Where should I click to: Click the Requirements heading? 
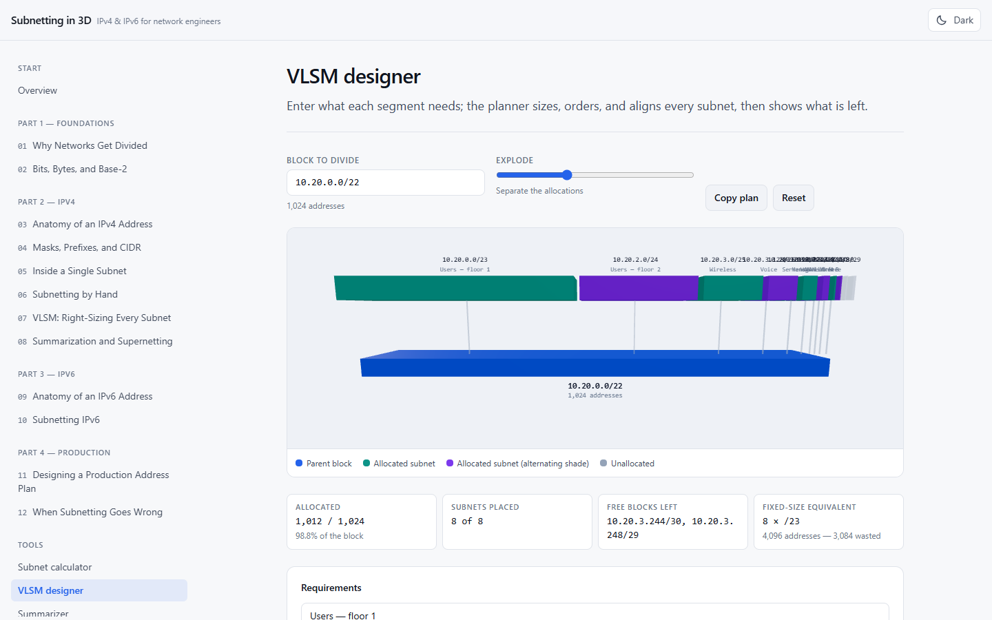tap(331, 588)
